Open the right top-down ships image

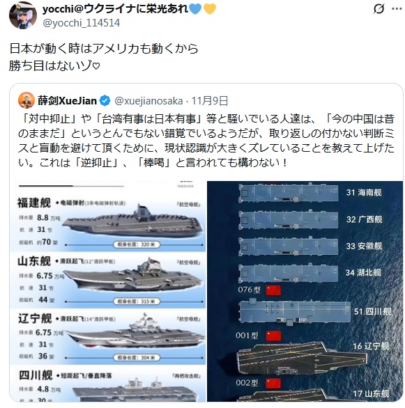point(305,291)
